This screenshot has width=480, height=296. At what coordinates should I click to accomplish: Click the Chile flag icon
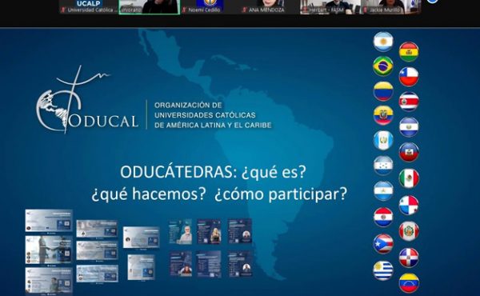(x=409, y=77)
